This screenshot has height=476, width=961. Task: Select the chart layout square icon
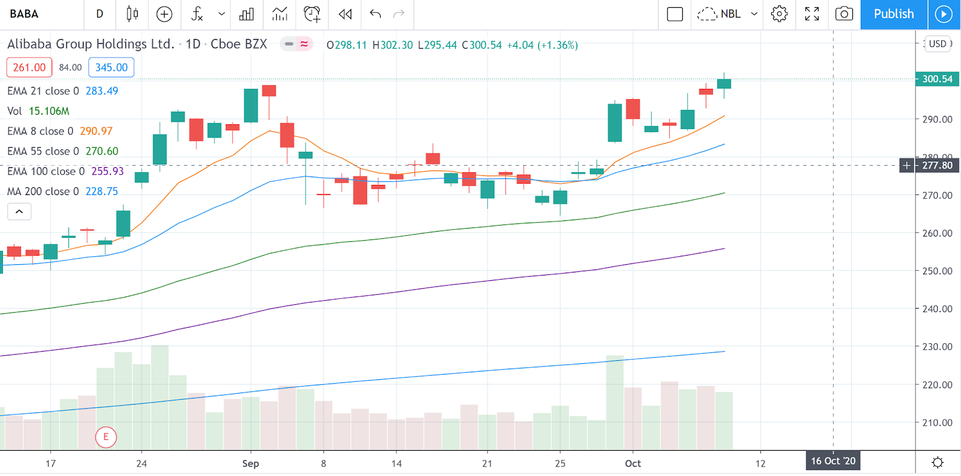pos(675,14)
